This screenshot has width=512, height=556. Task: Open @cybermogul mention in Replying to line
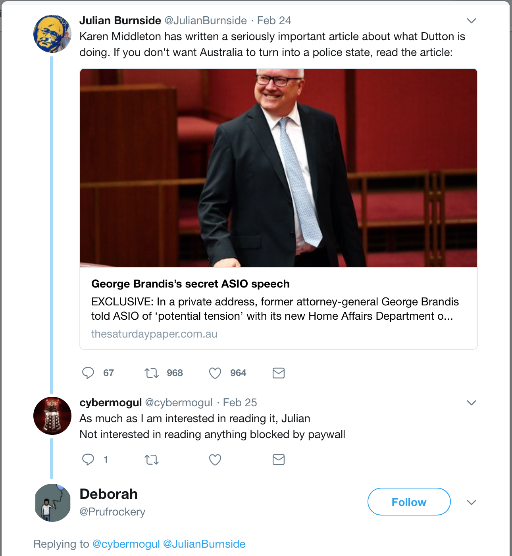pos(126,544)
